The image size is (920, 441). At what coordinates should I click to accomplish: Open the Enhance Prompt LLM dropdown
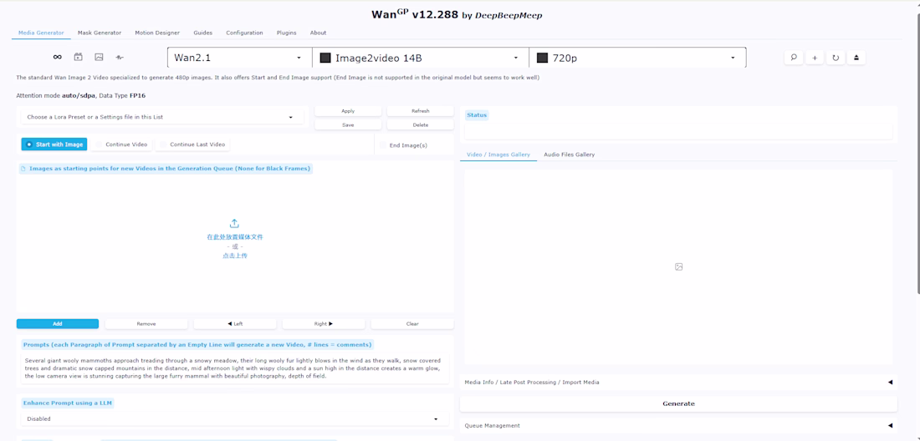[x=235, y=418]
